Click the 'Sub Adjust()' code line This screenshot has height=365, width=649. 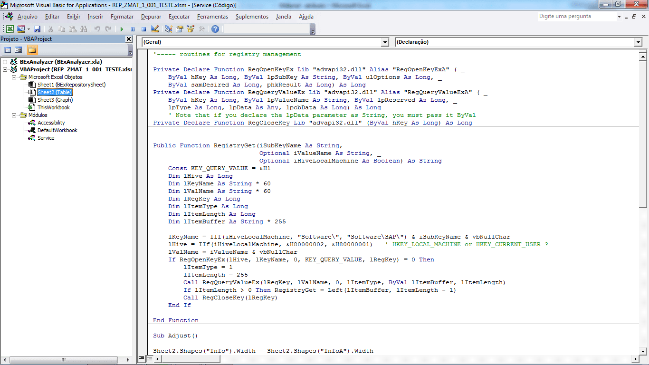click(x=175, y=336)
